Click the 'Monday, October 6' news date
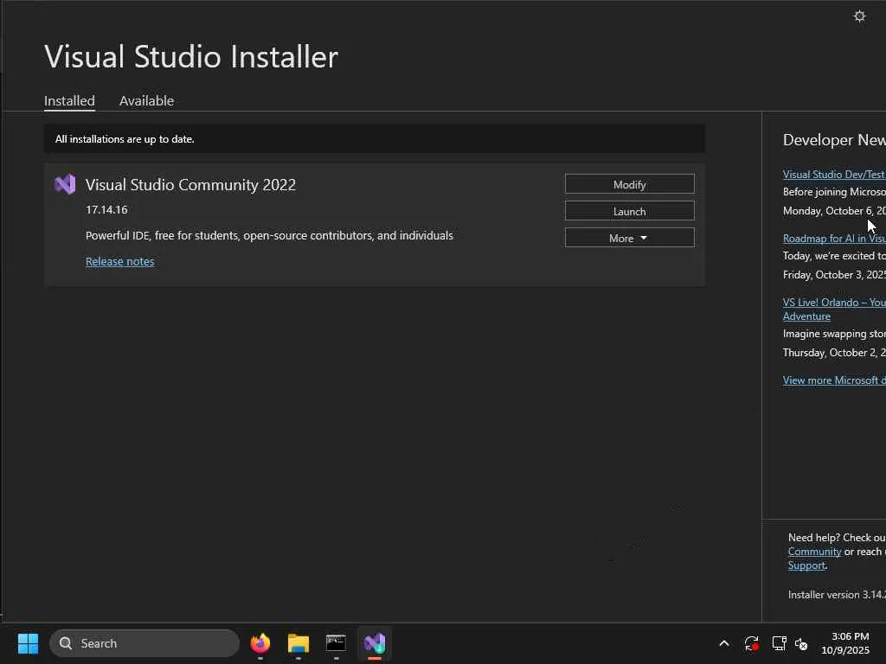The image size is (886, 664). pos(834,211)
